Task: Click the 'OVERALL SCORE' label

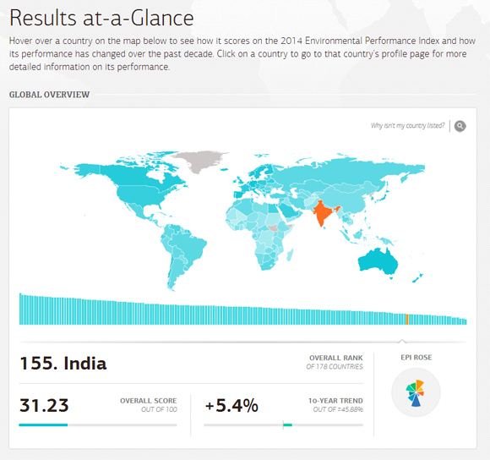Action: coord(149,401)
